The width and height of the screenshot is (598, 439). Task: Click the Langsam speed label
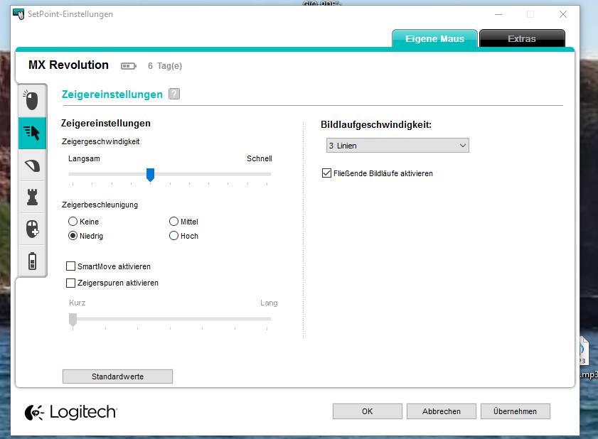tap(84, 158)
